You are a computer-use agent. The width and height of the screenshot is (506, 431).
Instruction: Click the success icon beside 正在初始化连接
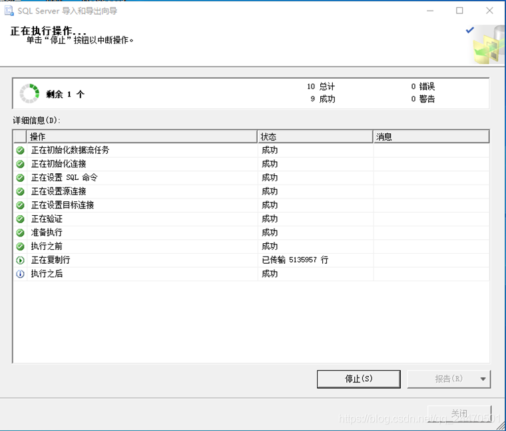coord(20,164)
